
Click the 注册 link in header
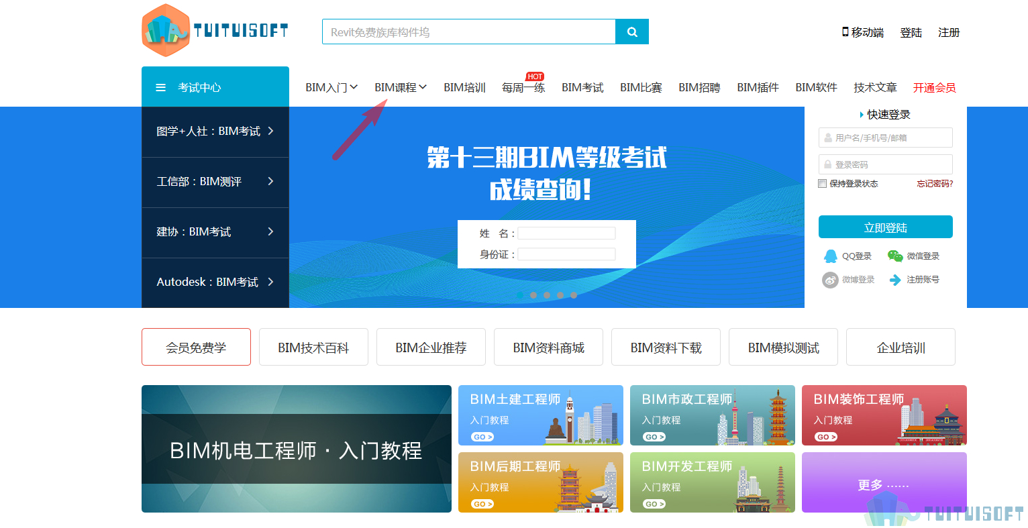coord(949,32)
